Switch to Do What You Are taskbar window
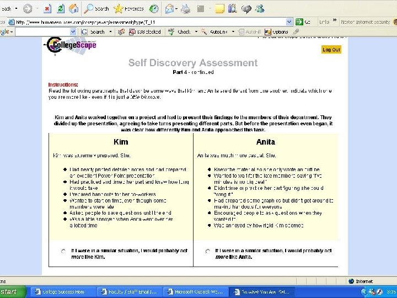 (x=262, y=292)
